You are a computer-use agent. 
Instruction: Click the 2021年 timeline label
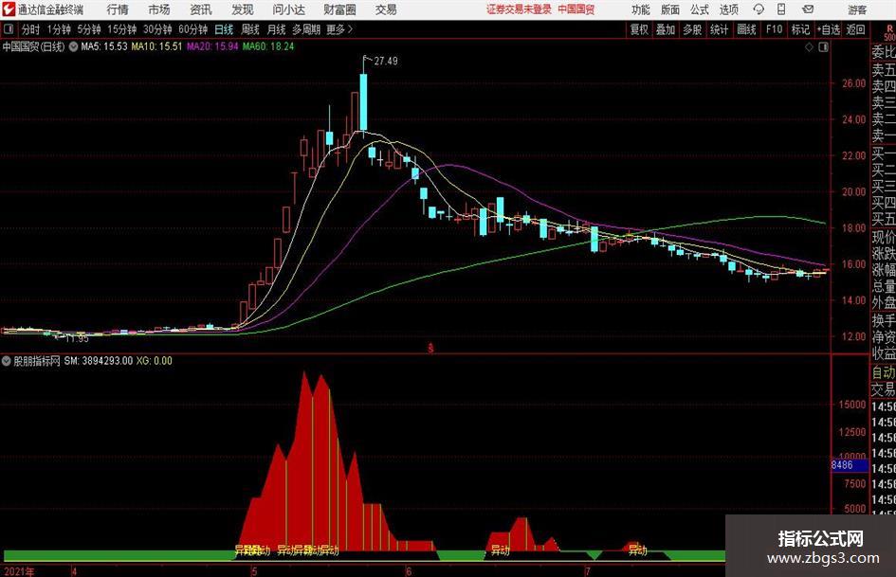pyautogui.click(x=19, y=571)
